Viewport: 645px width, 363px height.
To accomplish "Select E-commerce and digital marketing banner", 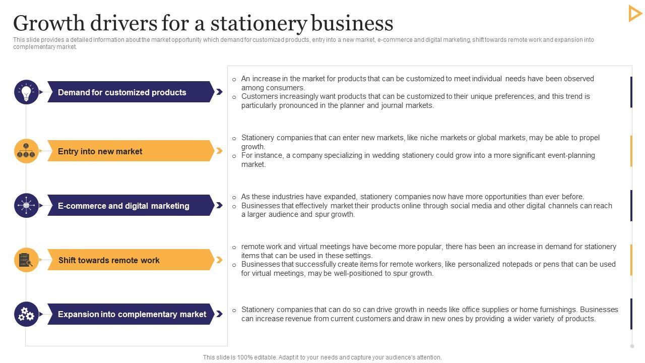I will pos(130,206).
